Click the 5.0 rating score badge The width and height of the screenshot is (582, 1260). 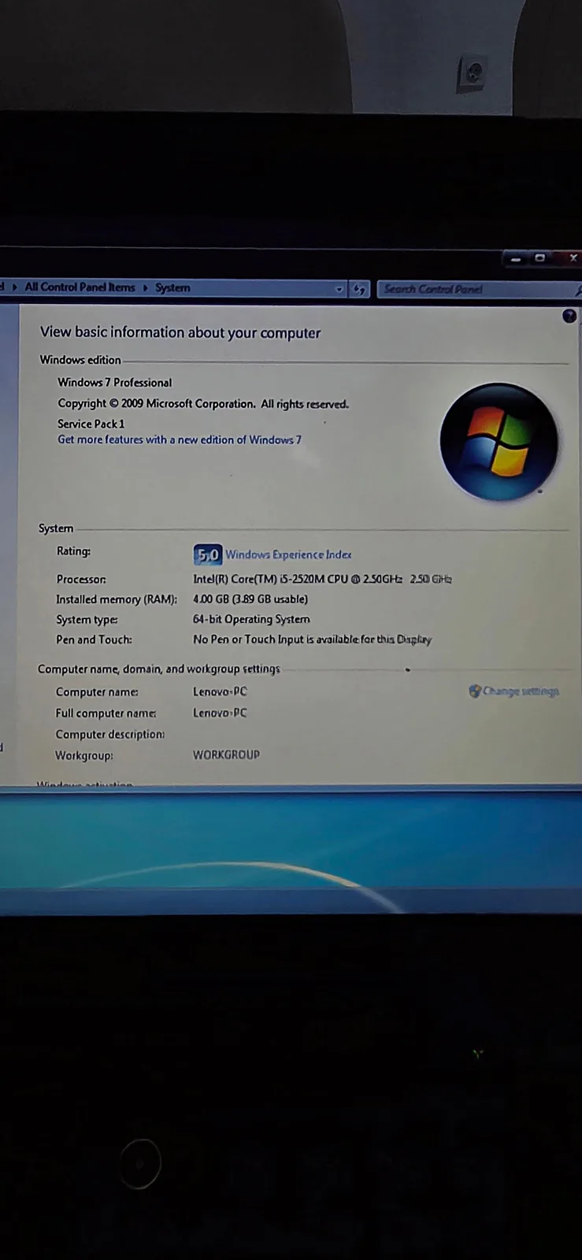coord(208,554)
